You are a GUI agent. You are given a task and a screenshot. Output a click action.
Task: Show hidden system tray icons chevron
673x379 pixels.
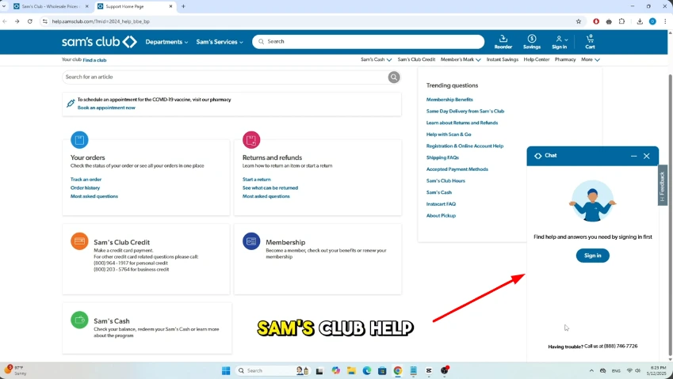click(x=591, y=370)
